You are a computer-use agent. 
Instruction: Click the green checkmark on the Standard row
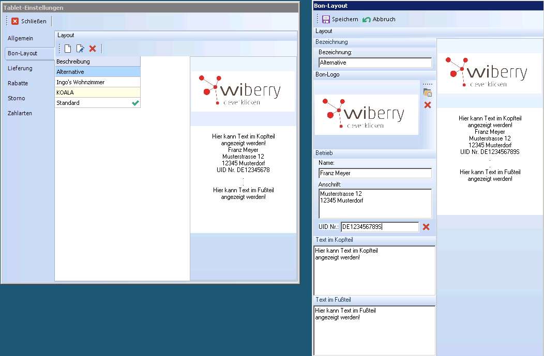coord(135,103)
